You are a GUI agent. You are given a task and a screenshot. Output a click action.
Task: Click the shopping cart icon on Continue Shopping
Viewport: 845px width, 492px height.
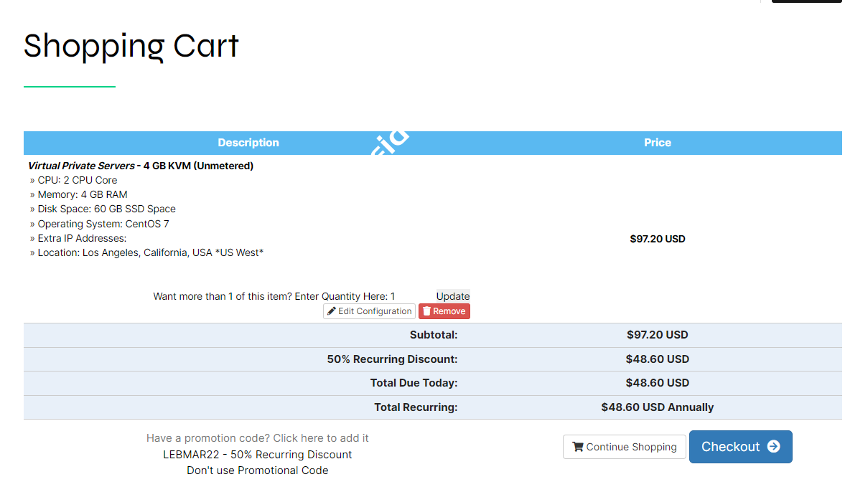(x=577, y=447)
